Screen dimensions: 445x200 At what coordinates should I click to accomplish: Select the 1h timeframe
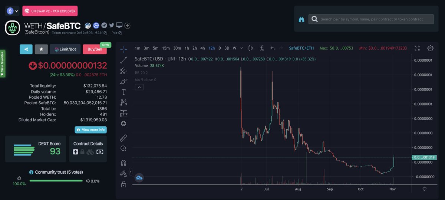pyautogui.click(x=187, y=48)
